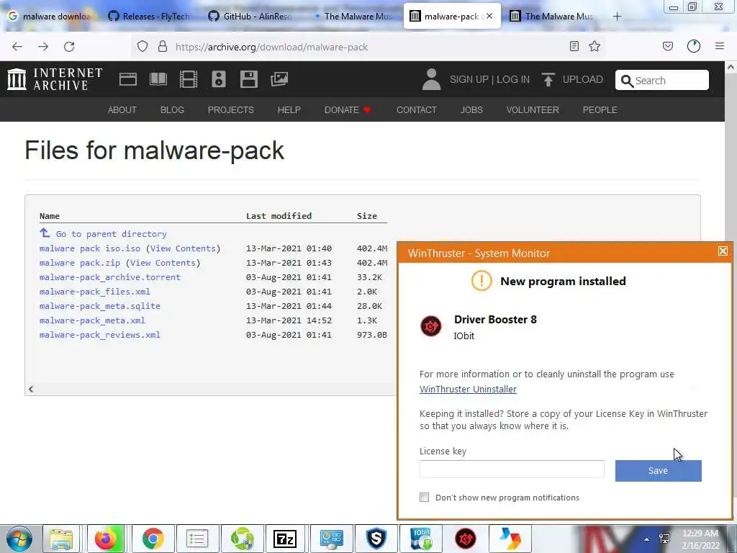Go forward one page in Firefox

[43, 47]
